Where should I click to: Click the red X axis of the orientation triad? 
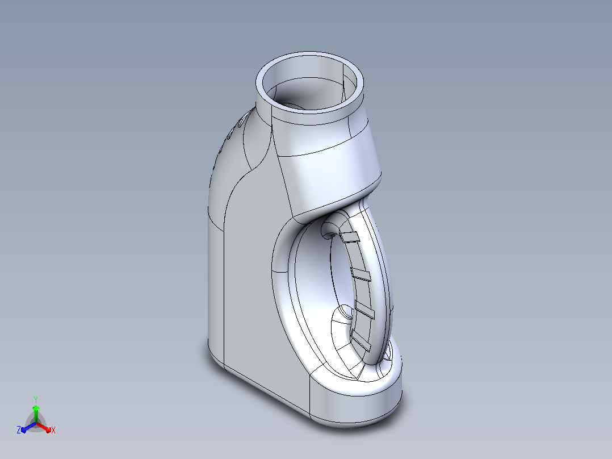(x=44, y=427)
